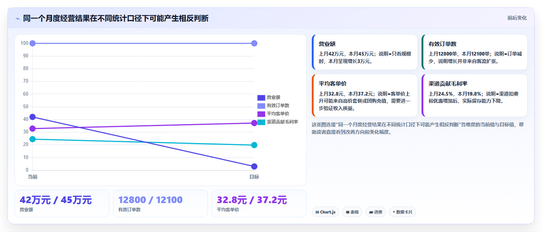
Task: Open the 平均客单价 explanation card
Action: [x=365, y=96]
